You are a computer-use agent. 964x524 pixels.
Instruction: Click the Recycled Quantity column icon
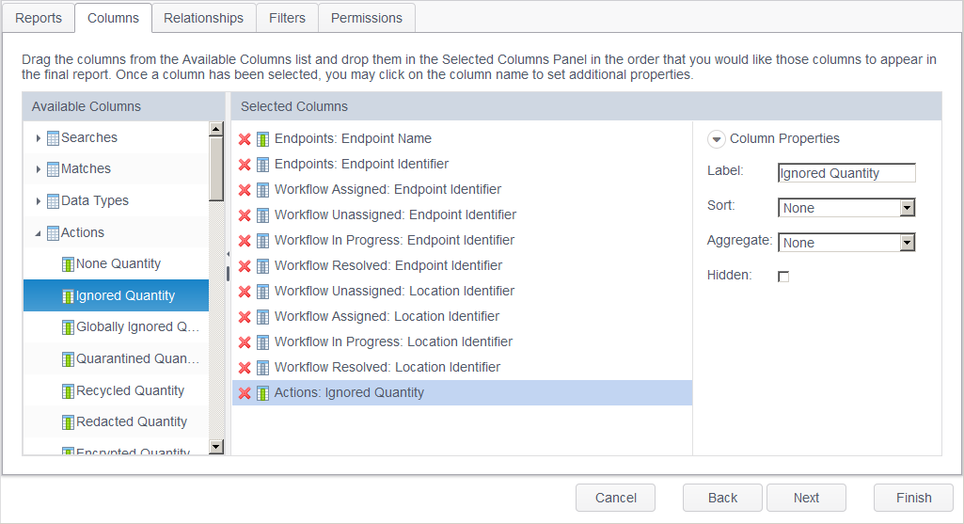68,391
